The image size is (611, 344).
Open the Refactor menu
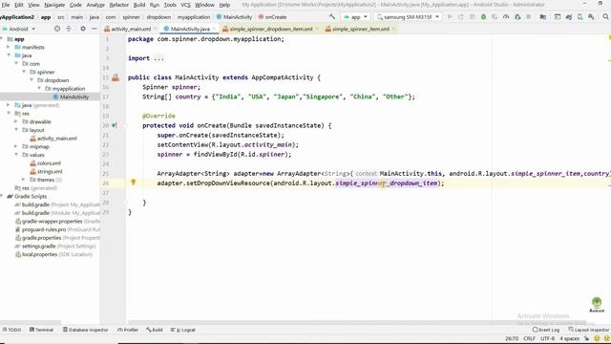118,5
